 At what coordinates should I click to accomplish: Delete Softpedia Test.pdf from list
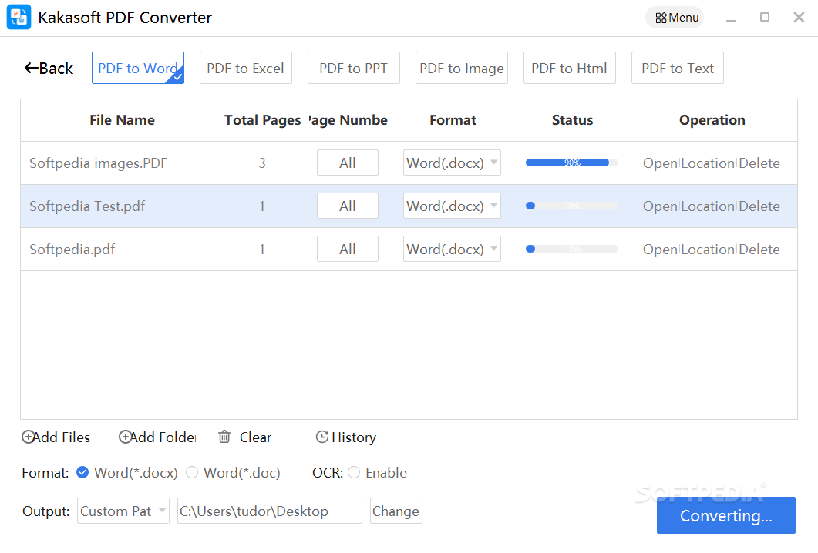coord(759,206)
